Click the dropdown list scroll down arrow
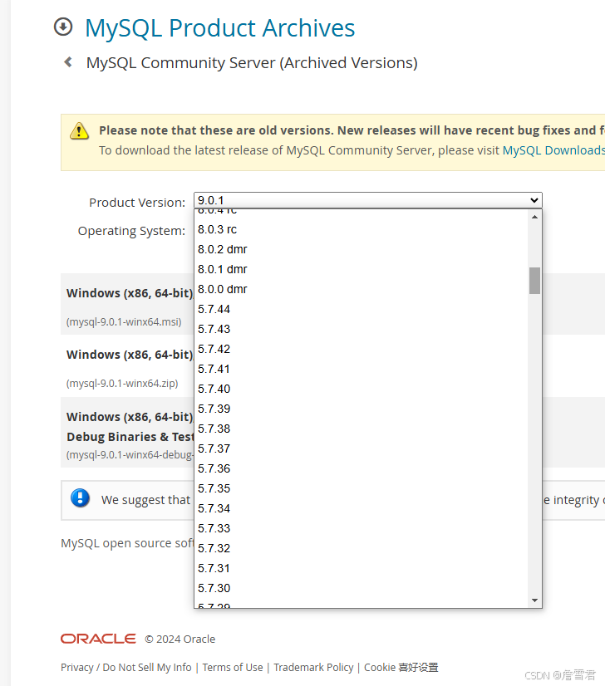The image size is (605, 686). (x=534, y=600)
